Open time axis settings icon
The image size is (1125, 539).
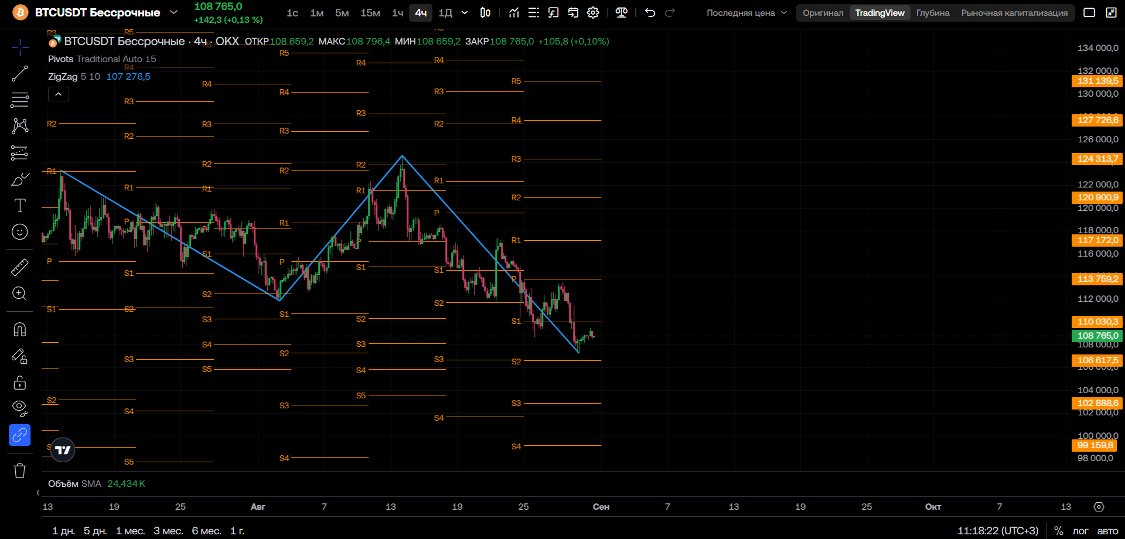click(1099, 507)
